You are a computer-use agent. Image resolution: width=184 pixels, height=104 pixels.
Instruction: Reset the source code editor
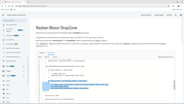pyautogui.click(x=55, y=57)
